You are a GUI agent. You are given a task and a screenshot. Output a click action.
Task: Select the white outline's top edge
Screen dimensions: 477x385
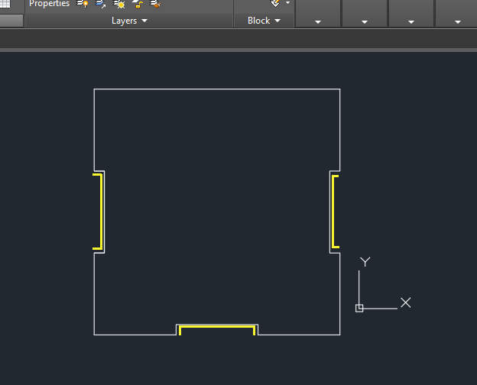tap(217, 89)
